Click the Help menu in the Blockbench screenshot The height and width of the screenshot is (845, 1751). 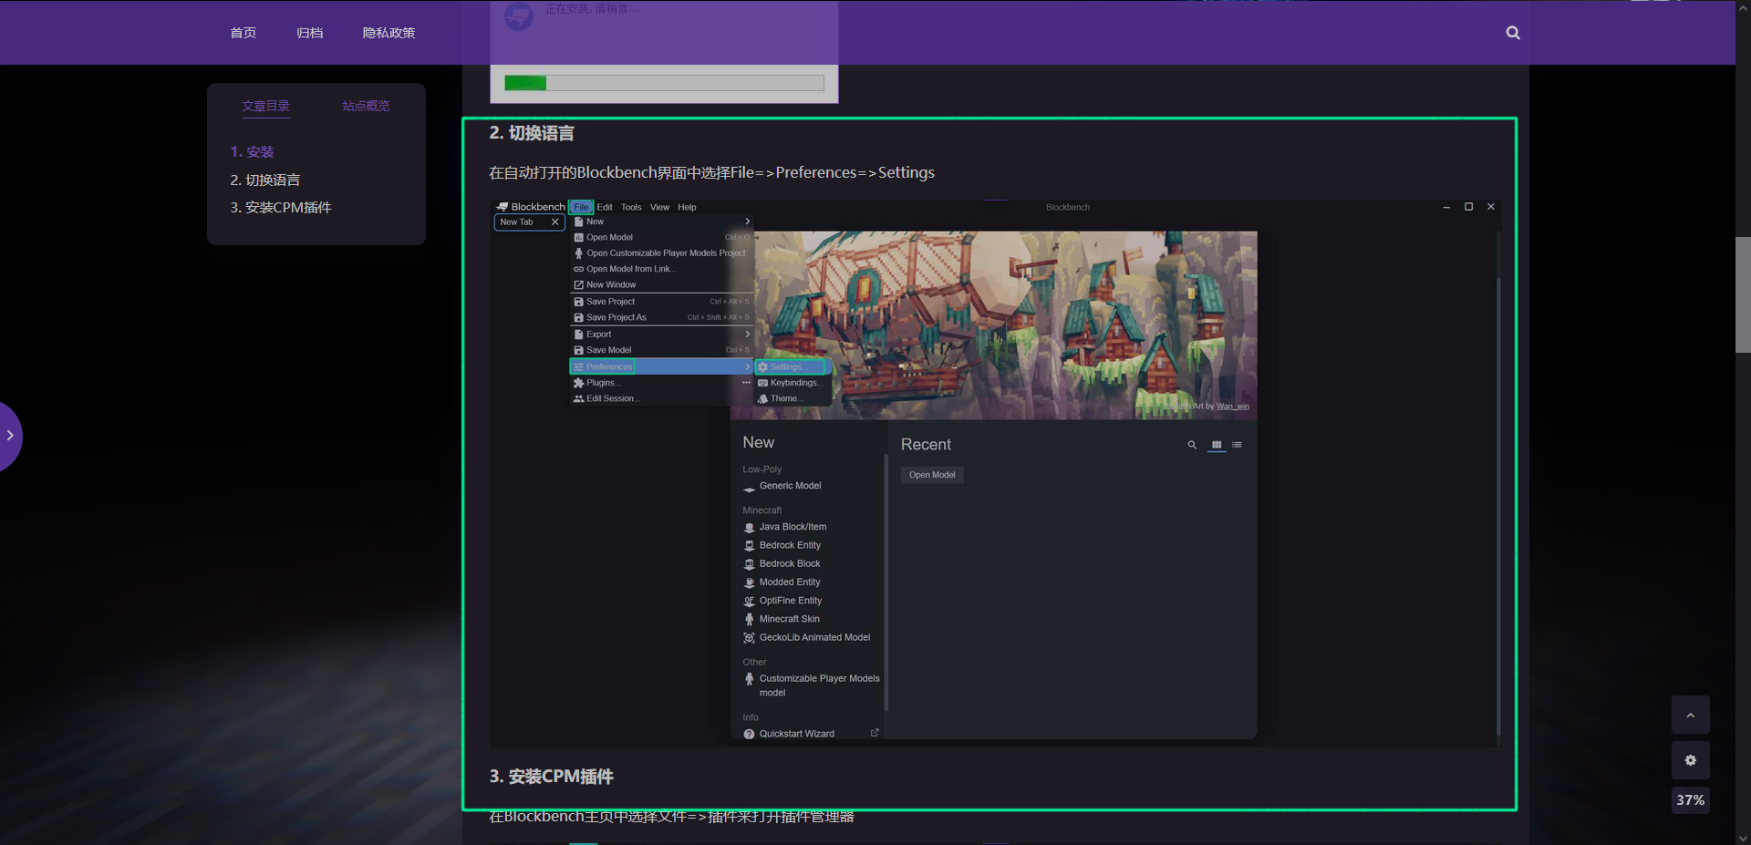[x=687, y=207]
